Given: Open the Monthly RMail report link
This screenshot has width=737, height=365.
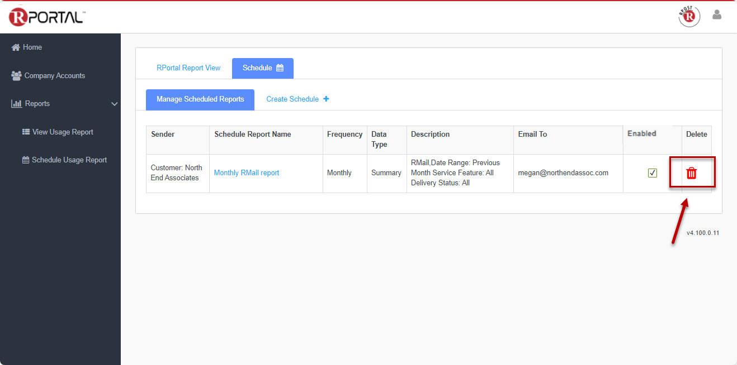Looking at the screenshot, I should [247, 173].
